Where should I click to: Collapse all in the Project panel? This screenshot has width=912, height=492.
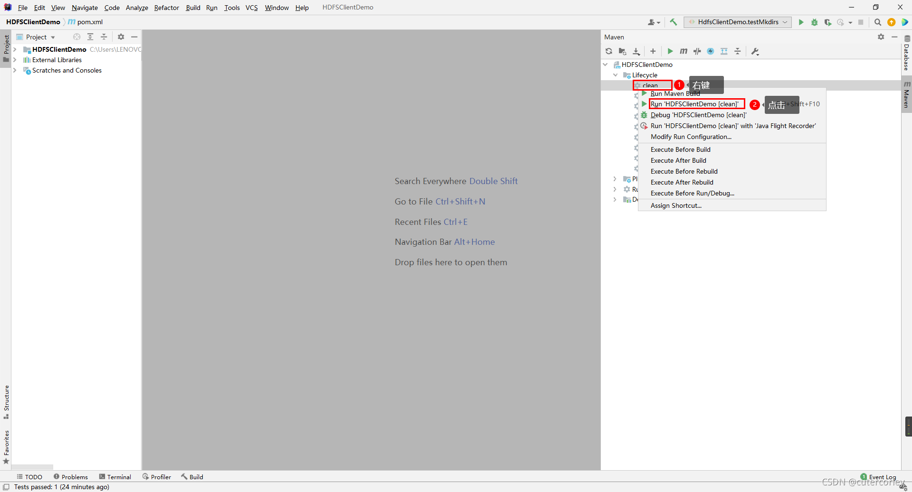(104, 37)
